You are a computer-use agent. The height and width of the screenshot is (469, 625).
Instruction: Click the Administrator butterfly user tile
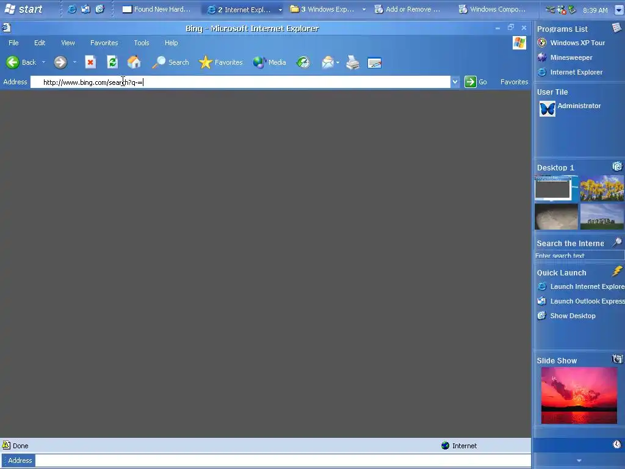(x=547, y=109)
